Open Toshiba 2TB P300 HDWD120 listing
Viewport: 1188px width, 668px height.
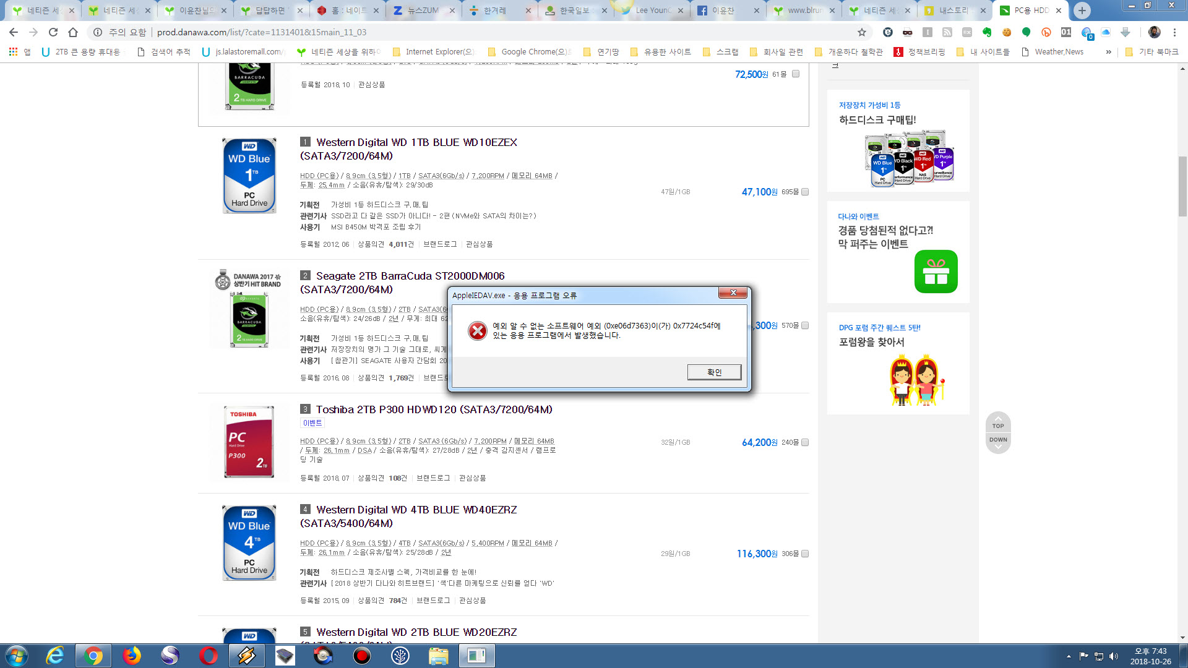tap(434, 409)
